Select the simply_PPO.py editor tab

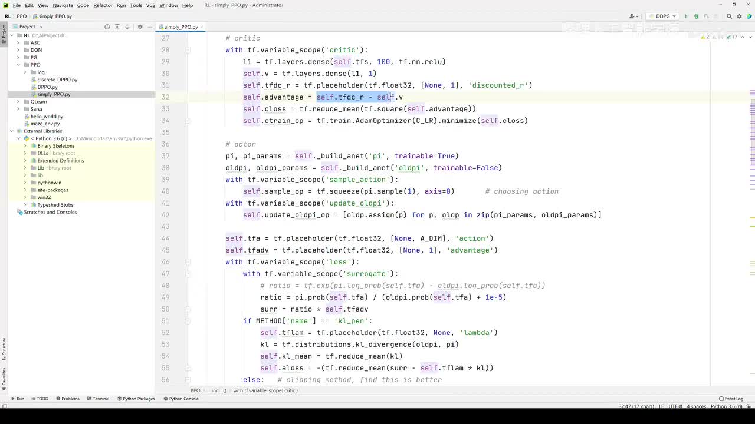(181, 27)
